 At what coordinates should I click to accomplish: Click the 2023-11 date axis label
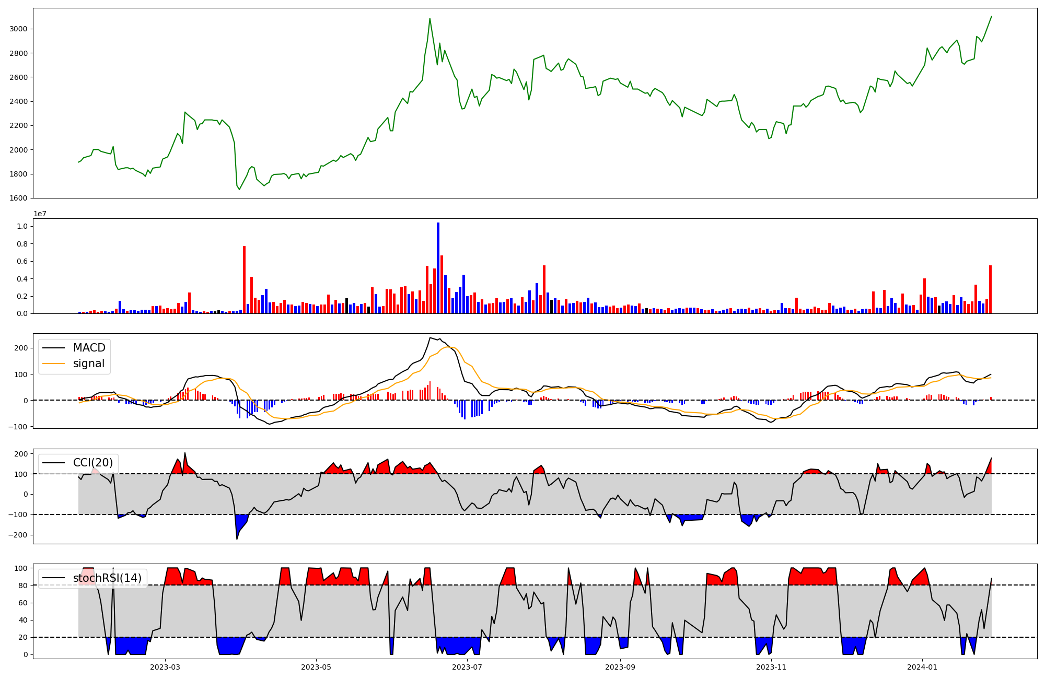coord(771,667)
